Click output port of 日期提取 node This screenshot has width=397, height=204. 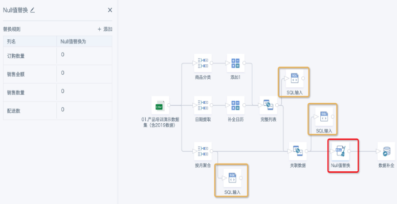[x=212, y=105]
